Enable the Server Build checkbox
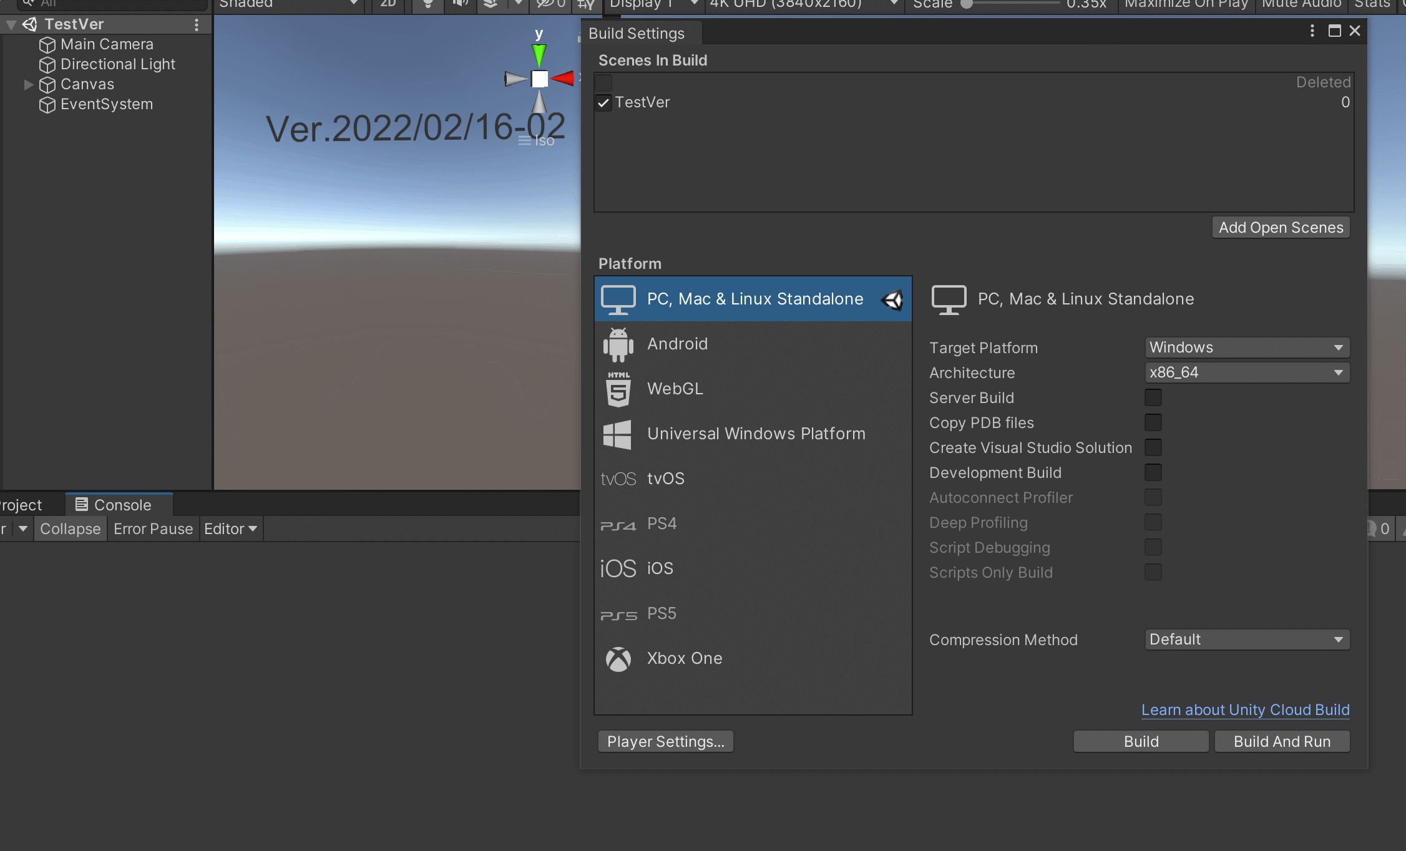The width and height of the screenshot is (1406, 851). click(x=1153, y=397)
